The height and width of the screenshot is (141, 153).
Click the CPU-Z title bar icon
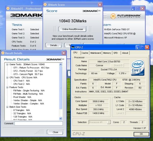click(x=73, y=47)
